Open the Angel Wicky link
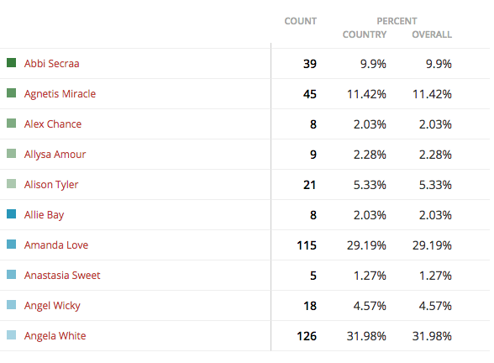Viewport: 494px width, 363px height. pos(52,306)
